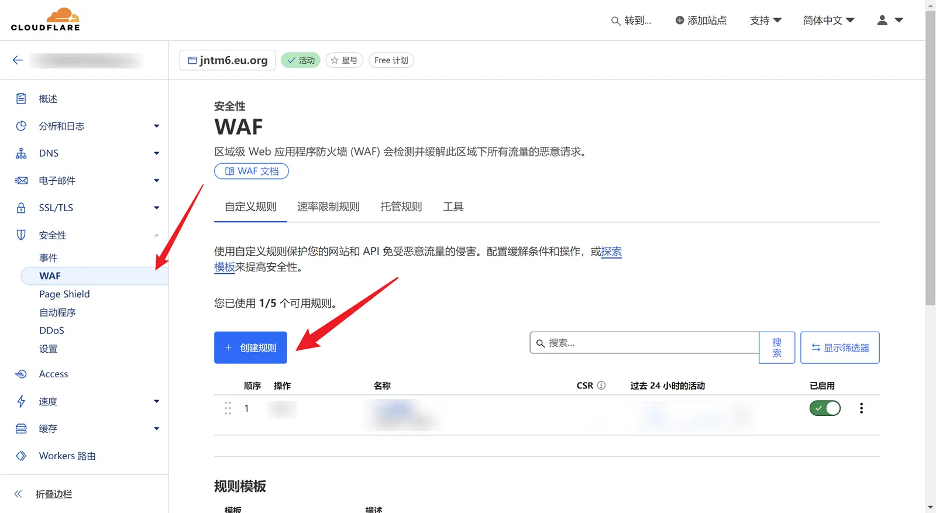Click the Cloudflare logo
Image resolution: width=936 pixels, height=513 pixels.
tap(46, 20)
